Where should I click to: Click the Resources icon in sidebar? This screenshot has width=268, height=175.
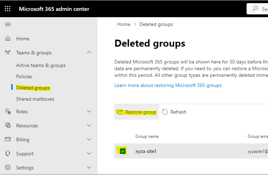pos(8,126)
